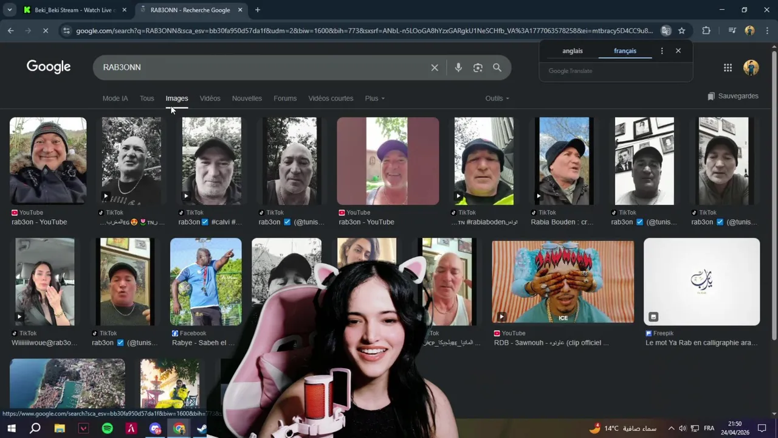The height and width of the screenshot is (438, 778).
Task: Open the Google account avatar on page
Action: tap(751, 68)
